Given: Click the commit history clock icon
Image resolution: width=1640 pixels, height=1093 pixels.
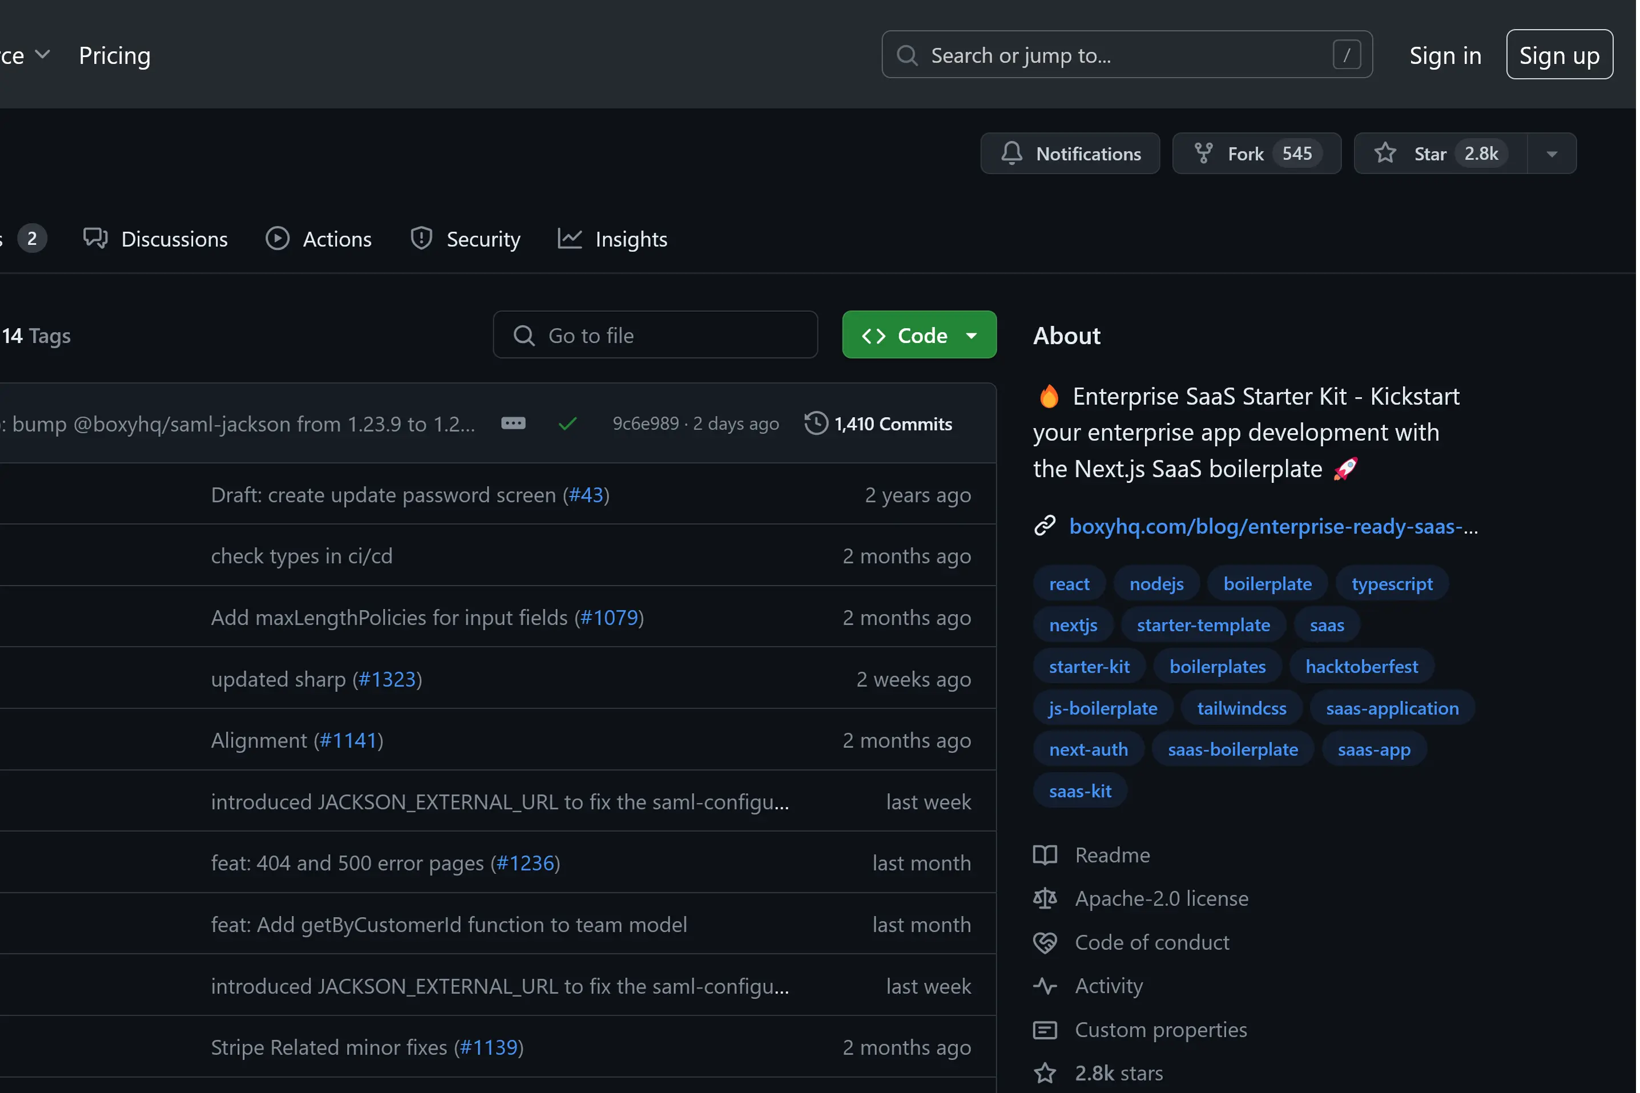Looking at the screenshot, I should [x=816, y=424].
